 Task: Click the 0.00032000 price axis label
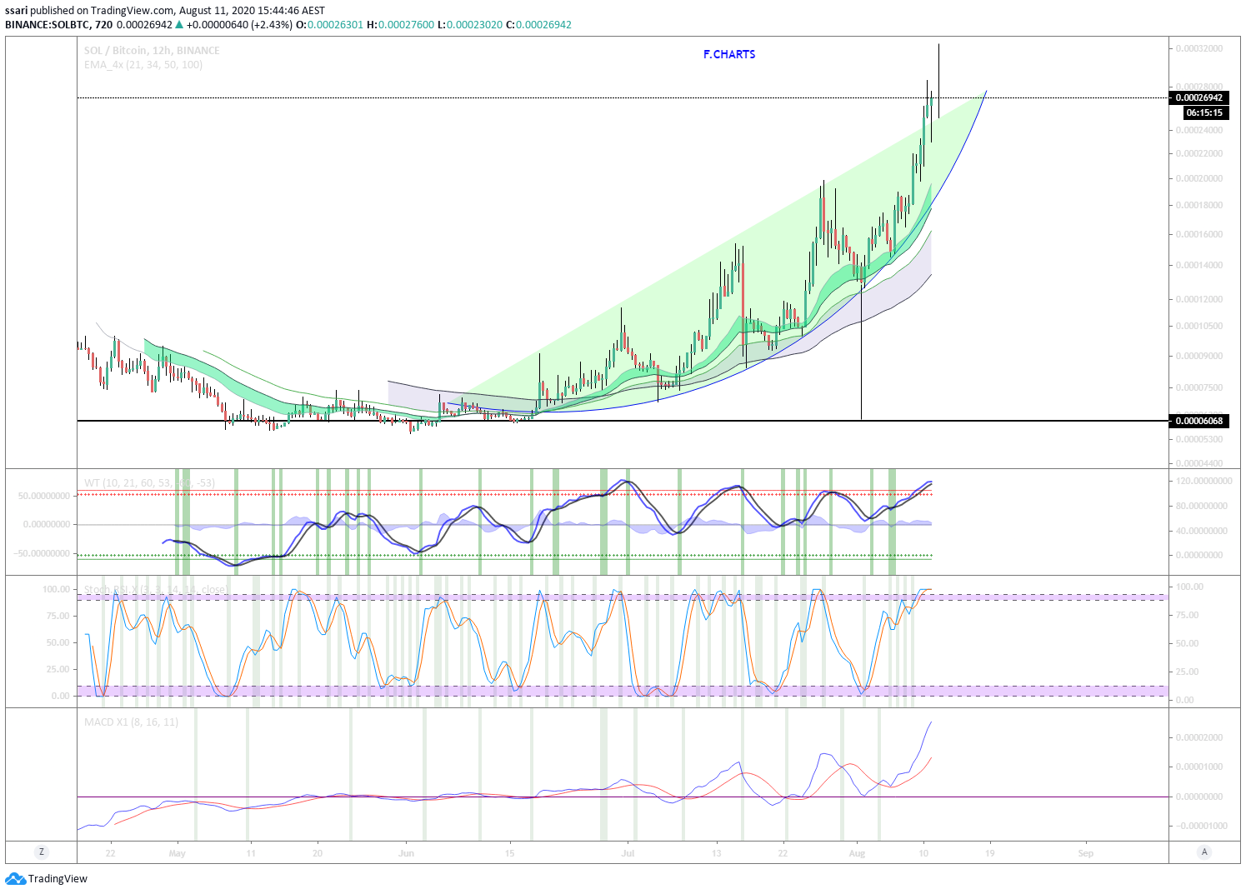coord(1199,48)
